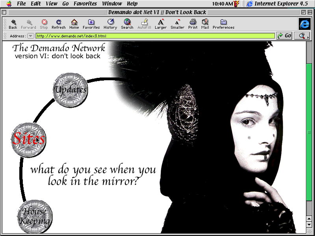Open the Internet Explorer 4.5 application switcher

277,4
